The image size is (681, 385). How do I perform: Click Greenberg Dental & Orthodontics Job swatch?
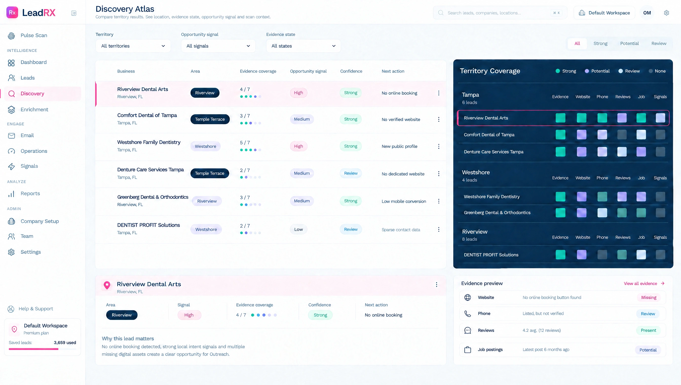pyautogui.click(x=641, y=213)
